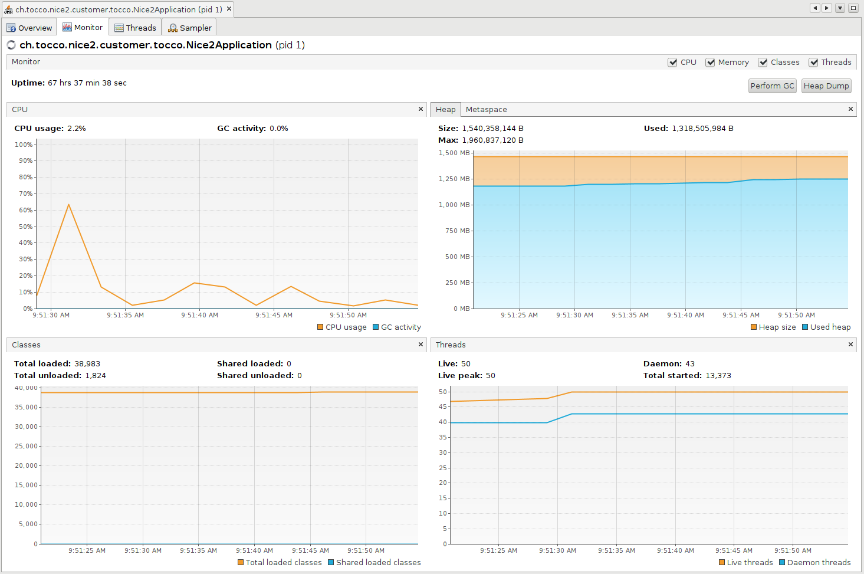Click the Total loaded classes legend swatch
Screen dimensions: 864x574
tap(241, 562)
